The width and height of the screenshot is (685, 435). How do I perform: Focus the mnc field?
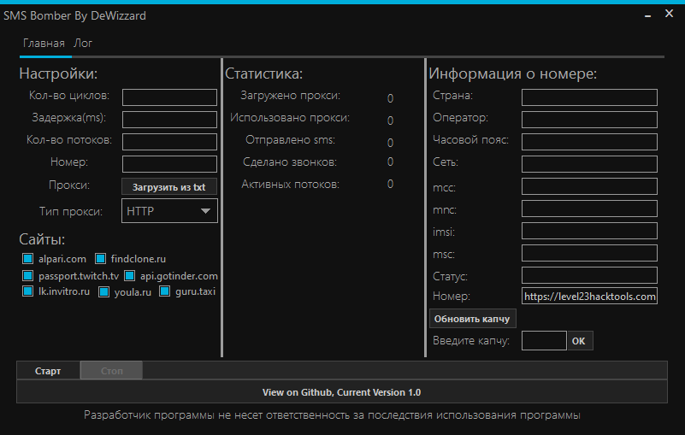[589, 209]
